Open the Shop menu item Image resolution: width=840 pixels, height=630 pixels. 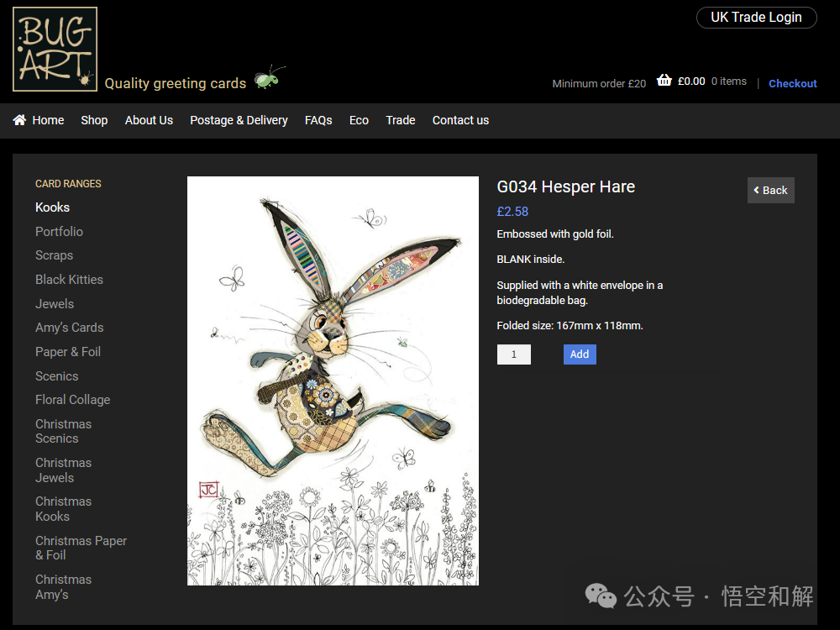[94, 120]
